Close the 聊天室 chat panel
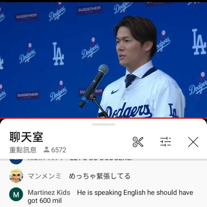 point(193,142)
